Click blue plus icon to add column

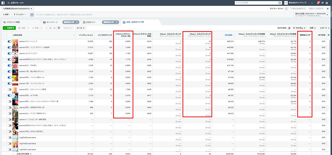tap(329, 35)
